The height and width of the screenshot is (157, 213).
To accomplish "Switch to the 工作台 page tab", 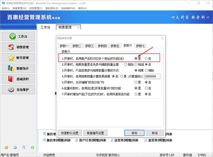I will click(x=45, y=27).
